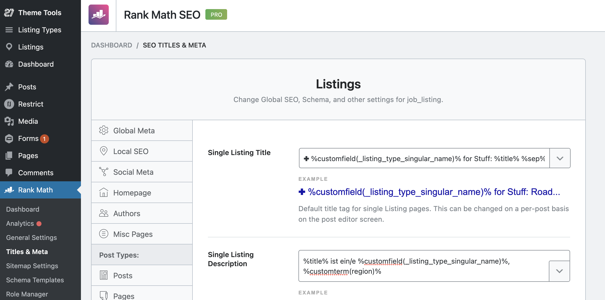Expand the Single Listing Description variables dropdown
The width and height of the screenshot is (605, 300).
click(559, 271)
